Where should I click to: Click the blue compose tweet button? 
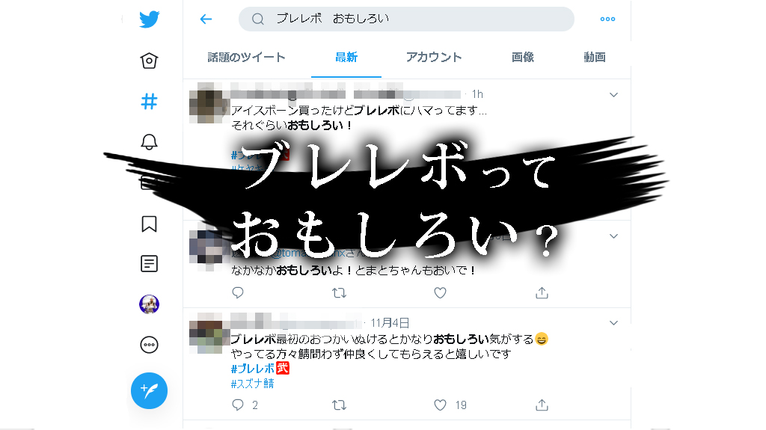coord(149,391)
